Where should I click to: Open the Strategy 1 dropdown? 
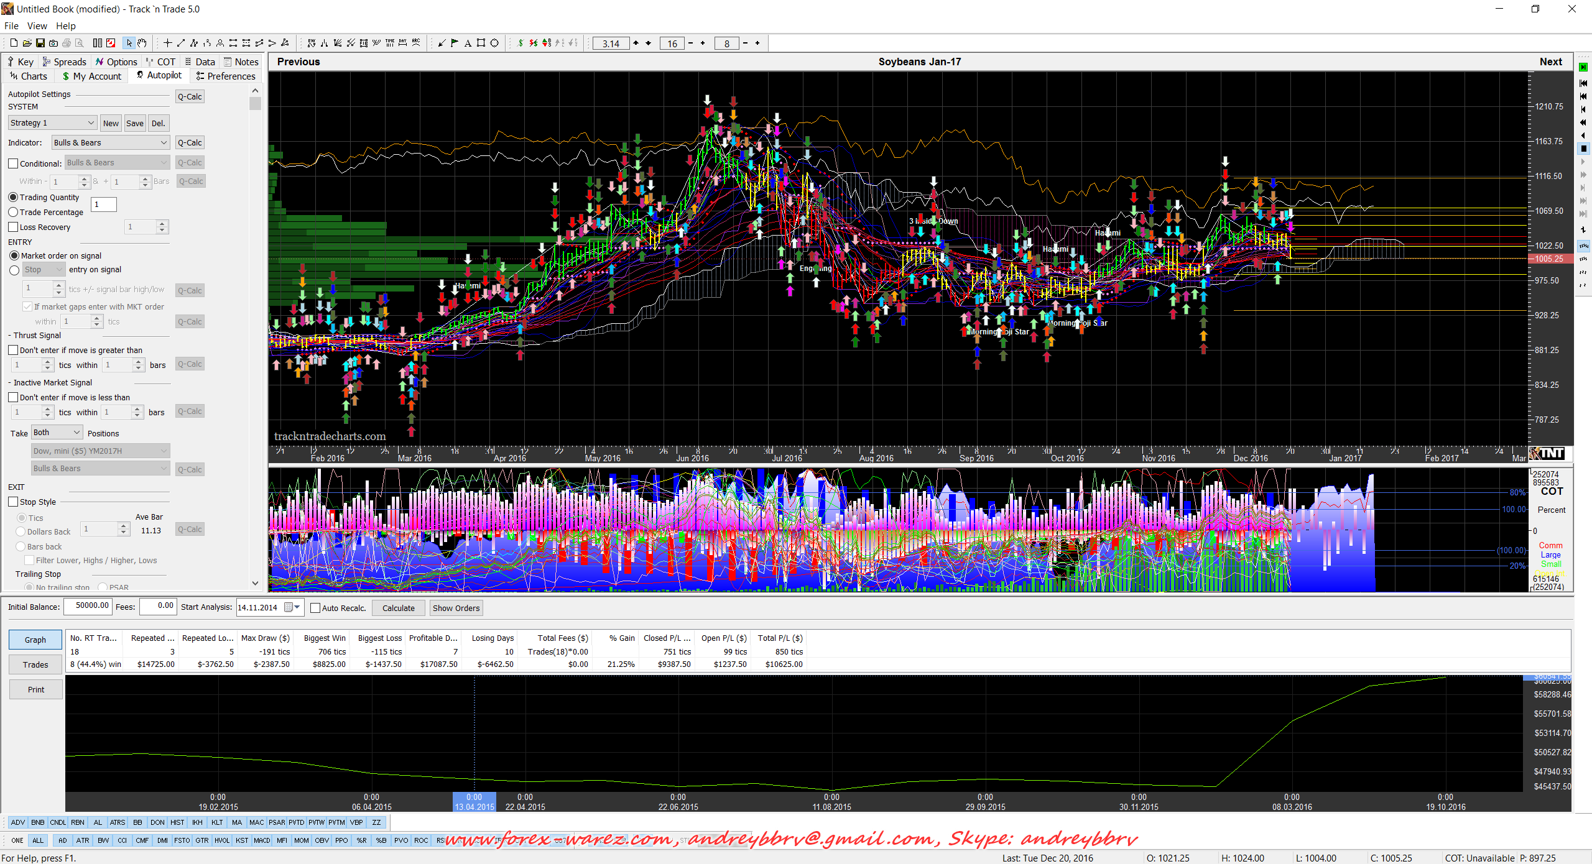(x=53, y=123)
